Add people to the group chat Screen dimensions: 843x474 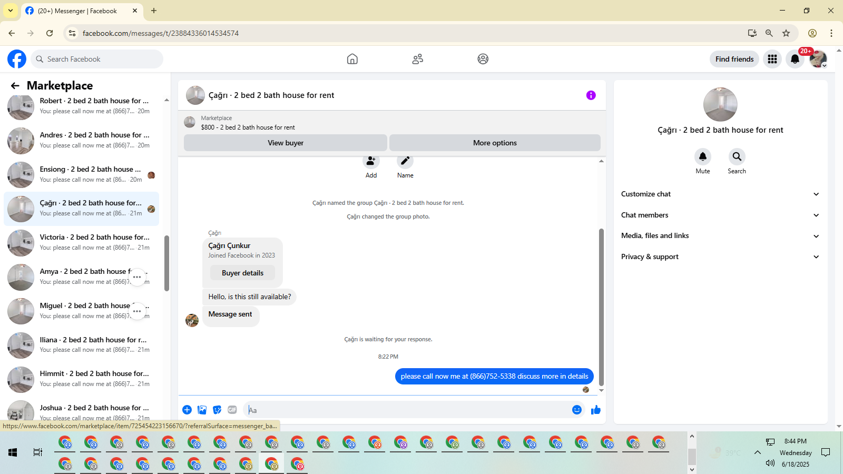tap(371, 161)
